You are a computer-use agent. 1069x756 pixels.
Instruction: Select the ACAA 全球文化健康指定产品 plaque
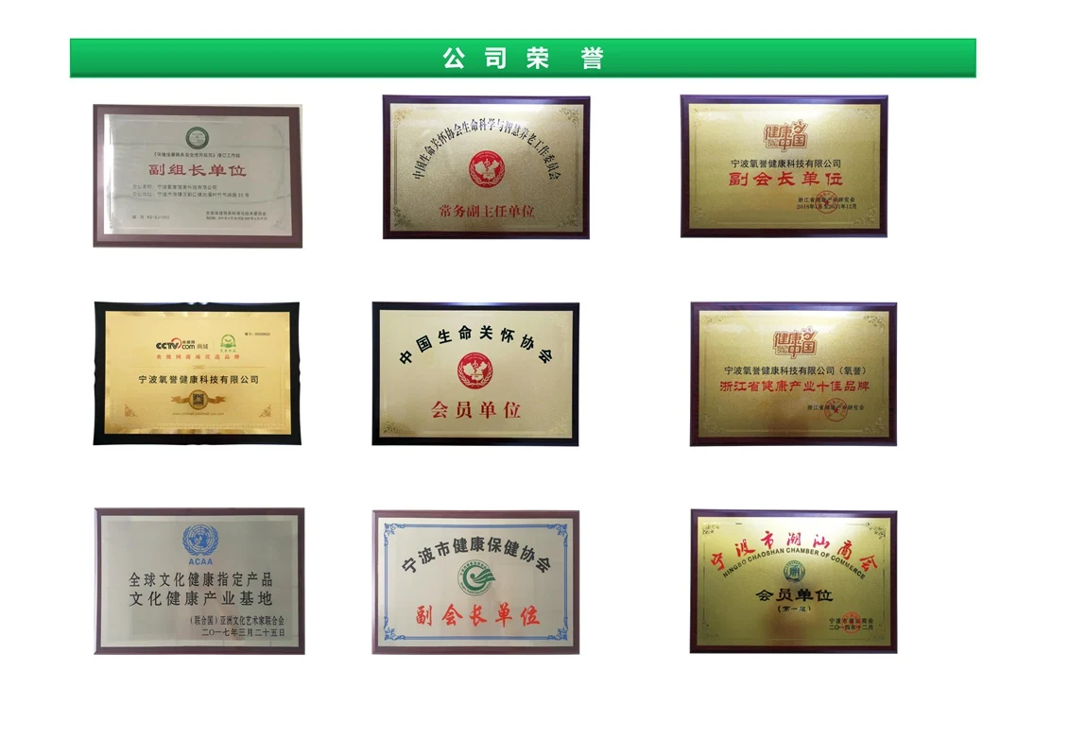(x=199, y=581)
